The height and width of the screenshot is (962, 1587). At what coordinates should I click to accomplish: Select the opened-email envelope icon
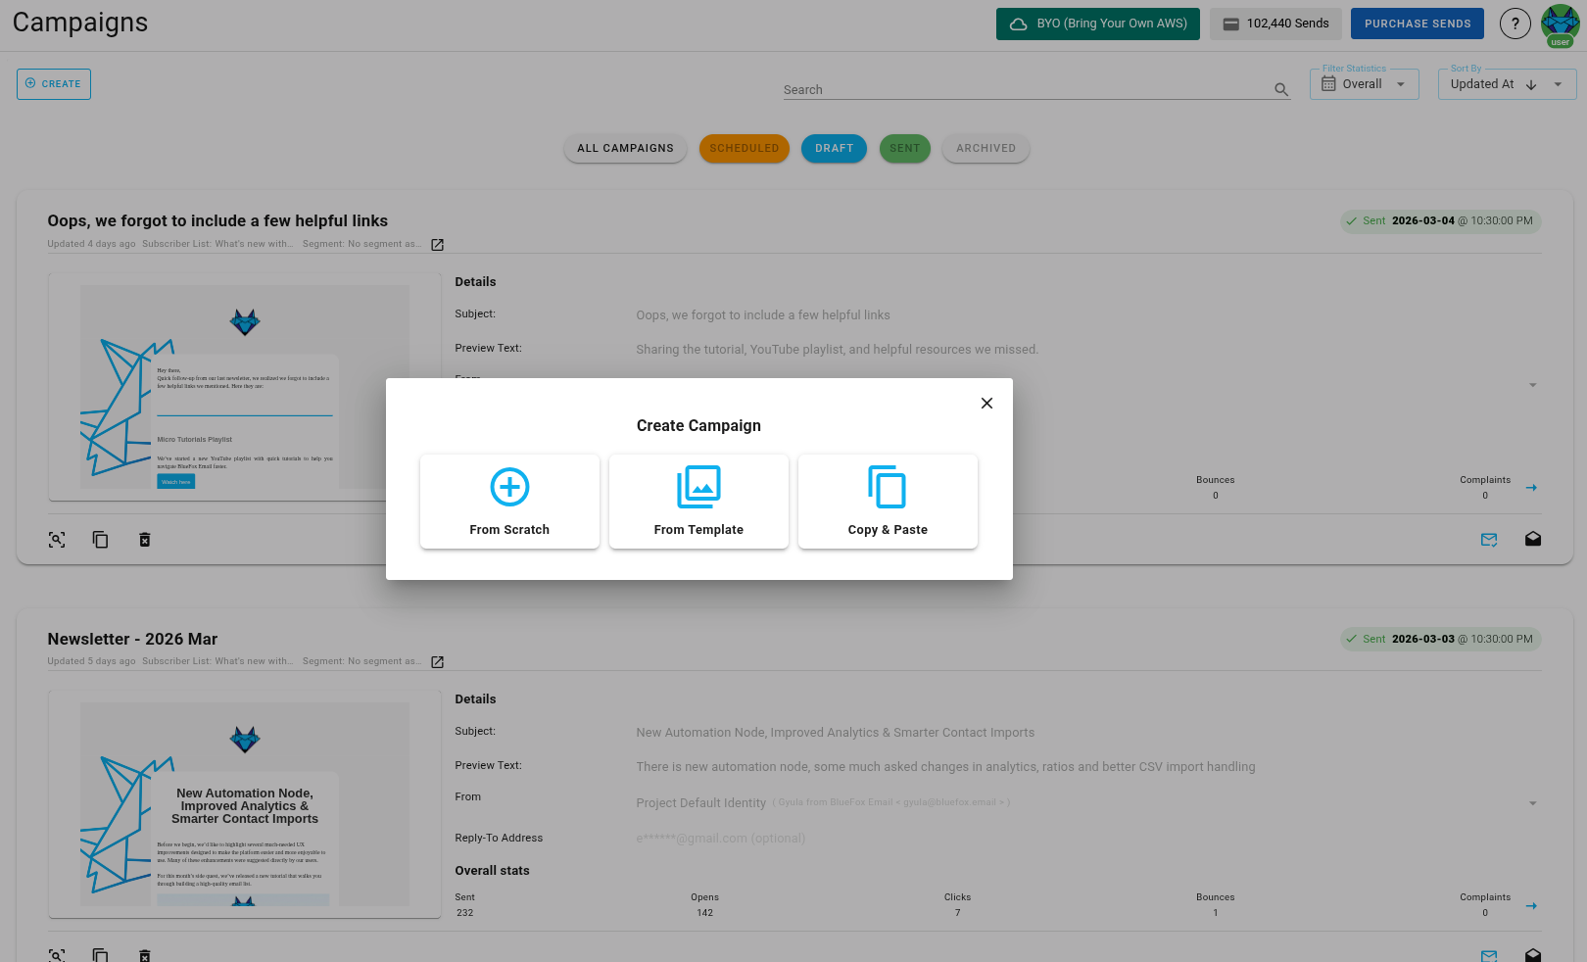(1533, 540)
